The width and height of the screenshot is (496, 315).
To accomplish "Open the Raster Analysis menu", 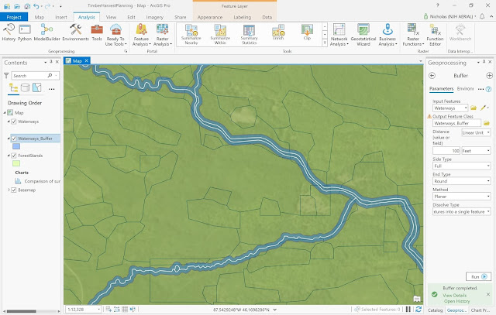I will pyautogui.click(x=162, y=35).
